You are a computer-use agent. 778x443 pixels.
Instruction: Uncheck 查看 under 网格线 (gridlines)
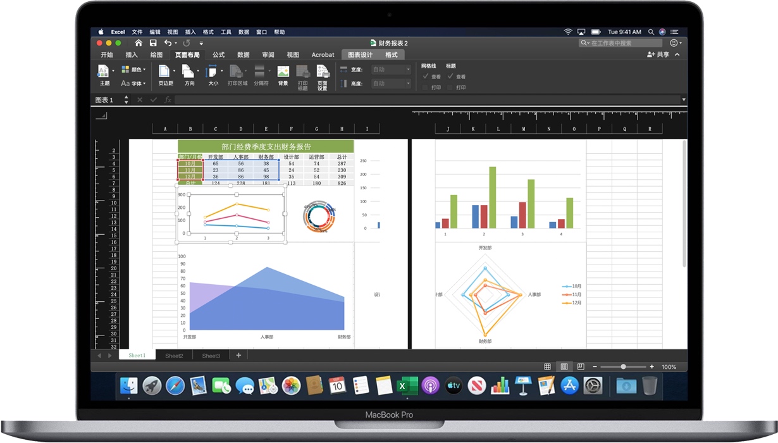[426, 76]
